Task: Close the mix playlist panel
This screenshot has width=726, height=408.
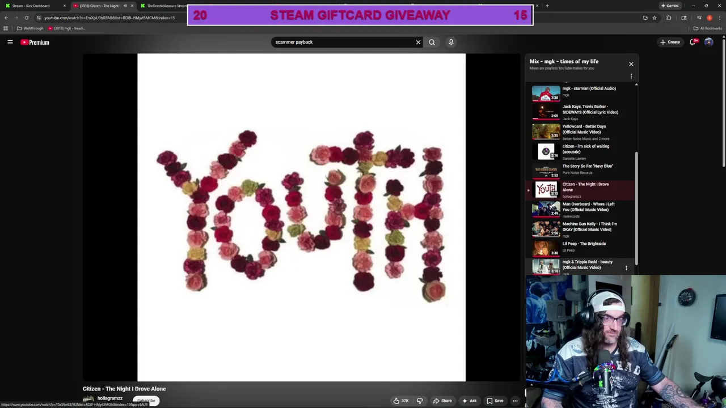Action: [631, 64]
